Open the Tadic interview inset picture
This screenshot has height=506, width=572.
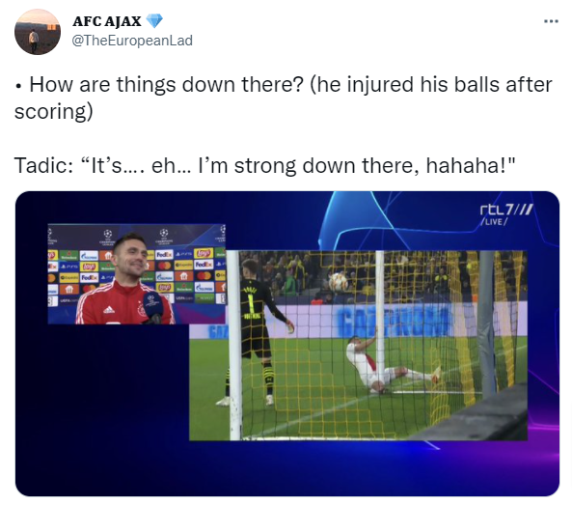pyautogui.click(x=136, y=274)
